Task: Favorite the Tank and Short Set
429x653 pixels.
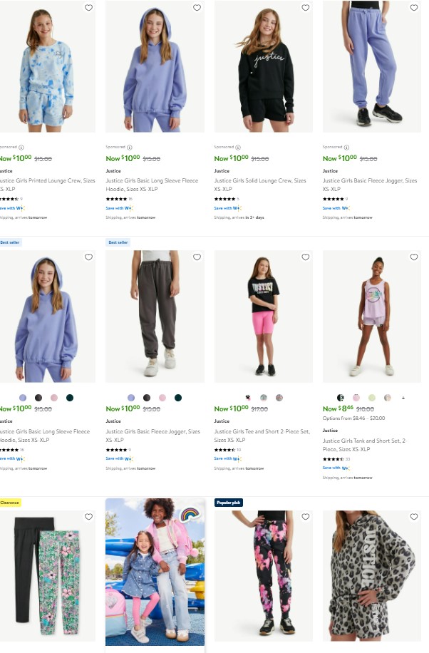Action: click(413, 257)
